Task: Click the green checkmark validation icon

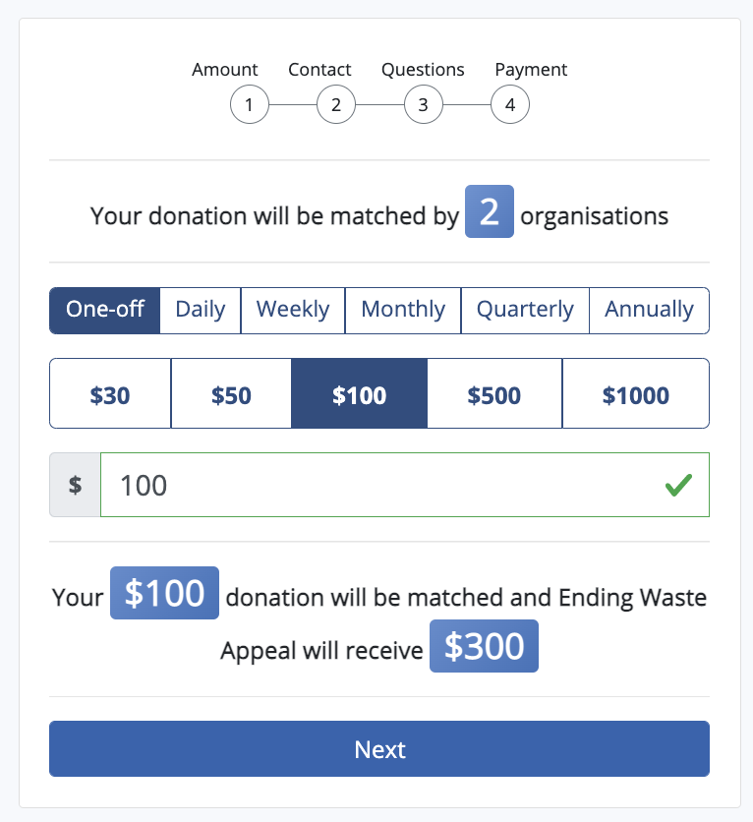Action: click(678, 484)
